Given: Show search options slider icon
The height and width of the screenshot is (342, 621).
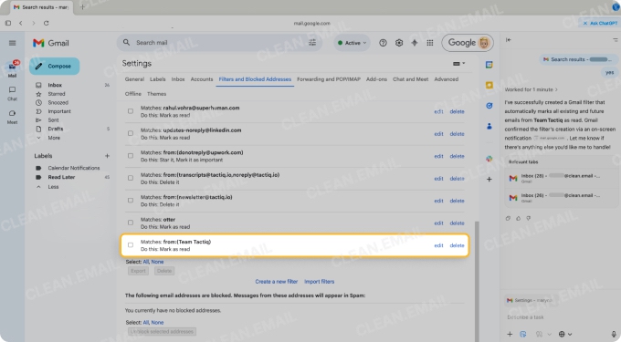Looking at the screenshot, I should 312,43.
